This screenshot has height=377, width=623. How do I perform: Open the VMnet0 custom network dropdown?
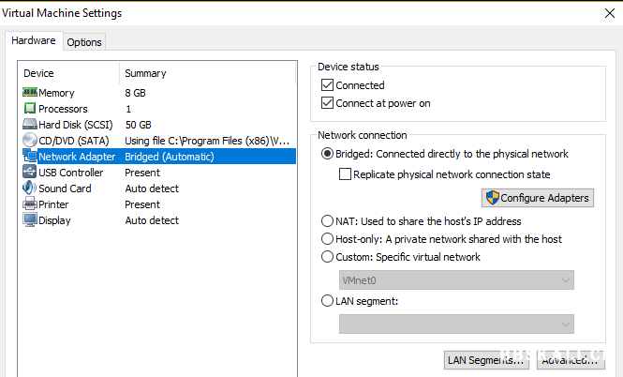(456, 280)
